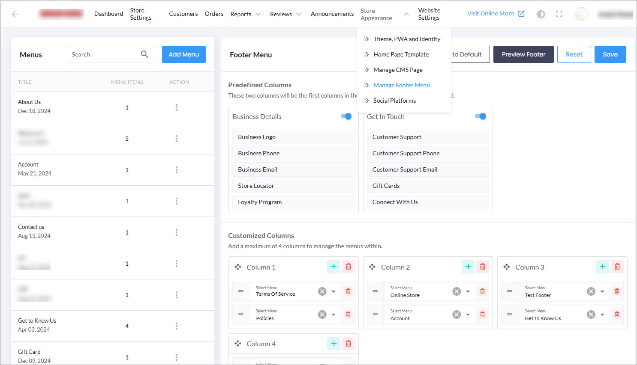Toggle the Get In Touch column switch

pyautogui.click(x=481, y=116)
